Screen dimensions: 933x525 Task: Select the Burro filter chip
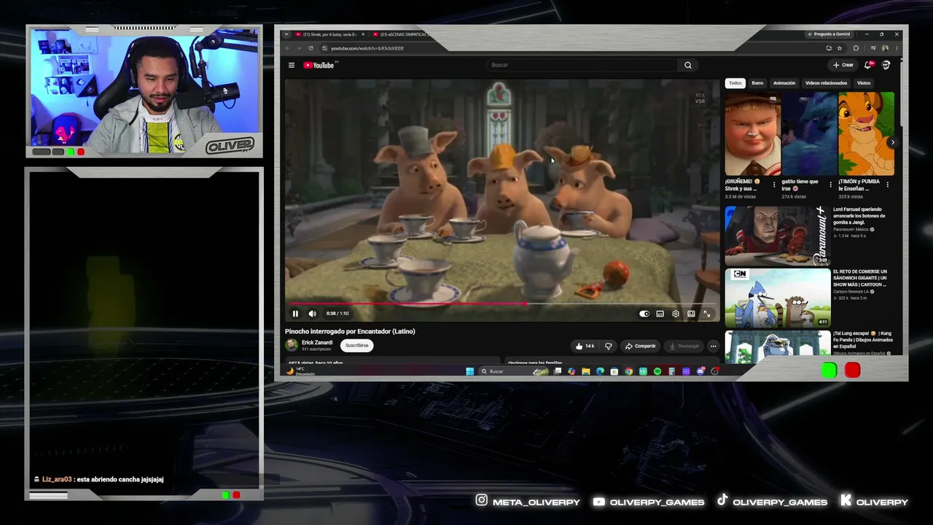758,83
